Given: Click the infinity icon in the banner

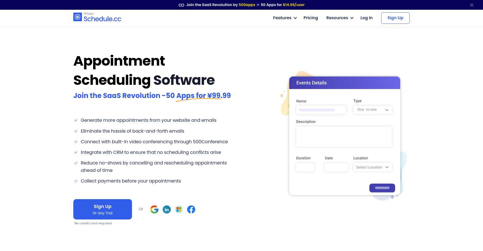Looking at the screenshot, I should point(181,5).
